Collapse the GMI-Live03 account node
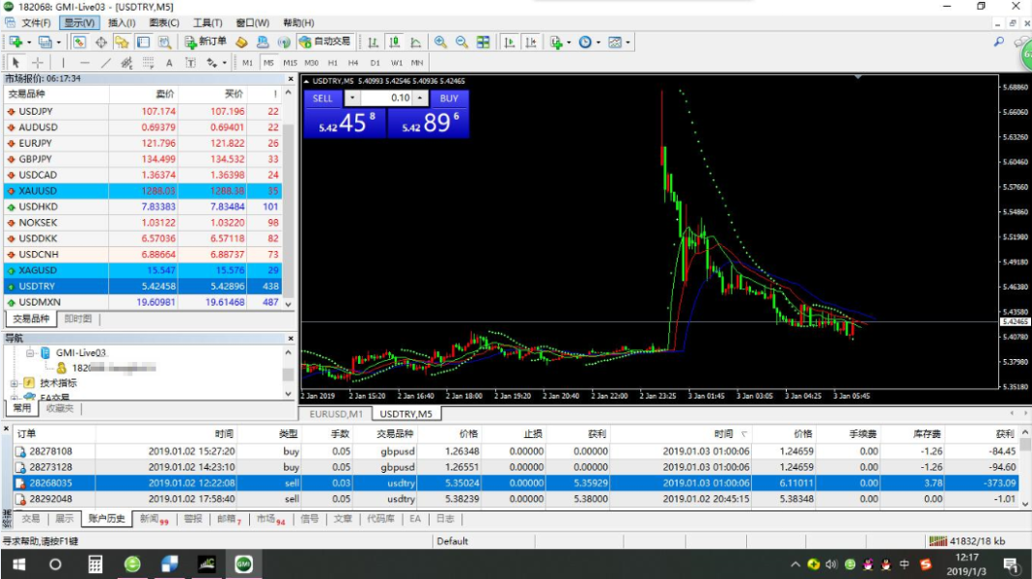 [x=30, y=353]
